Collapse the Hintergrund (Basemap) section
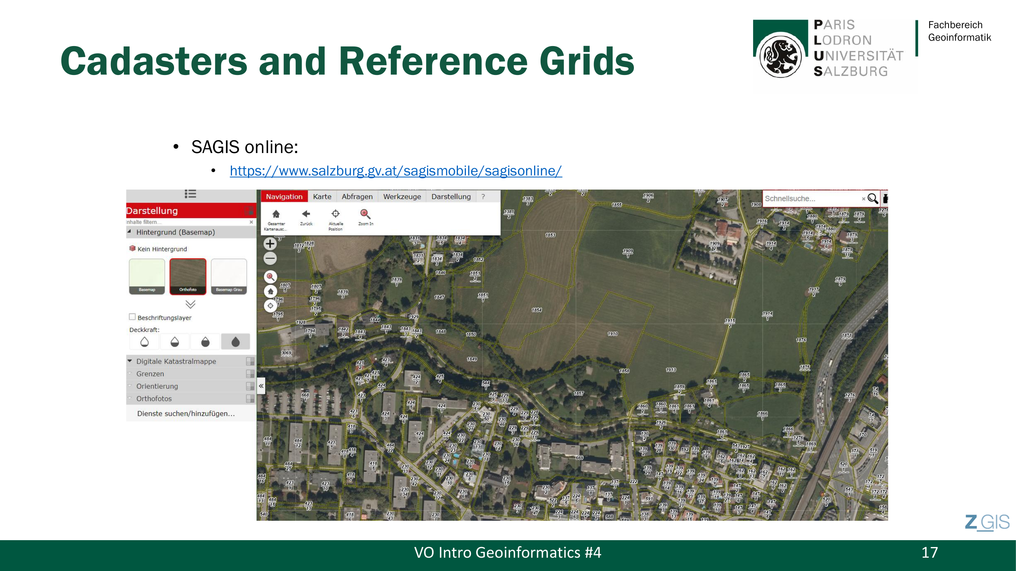 point(130,232)
